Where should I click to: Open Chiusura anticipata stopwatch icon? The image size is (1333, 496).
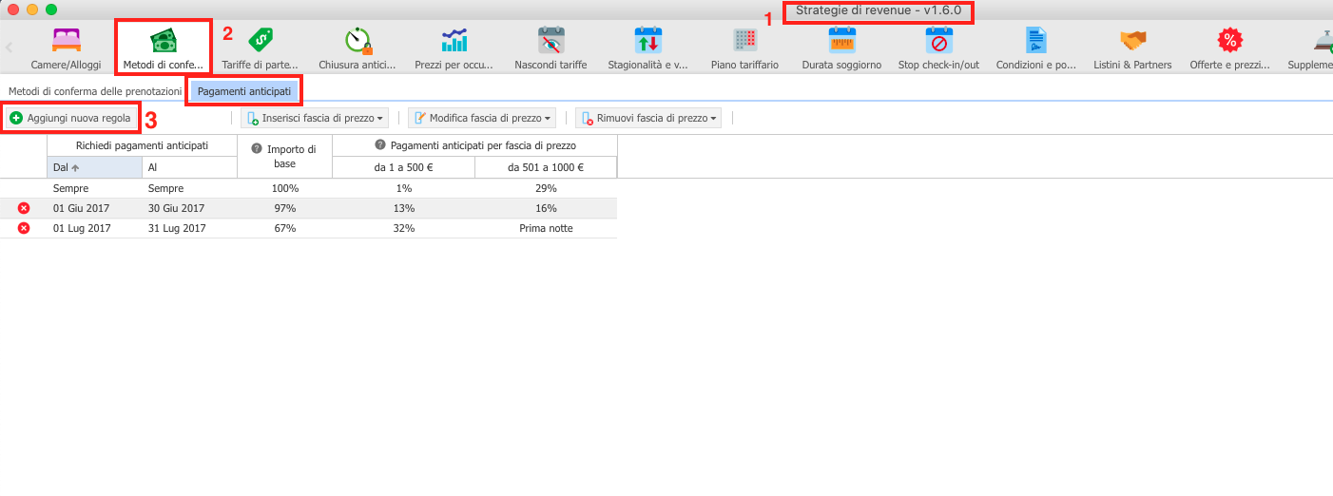pyautogui.click(x=357, y=40)
